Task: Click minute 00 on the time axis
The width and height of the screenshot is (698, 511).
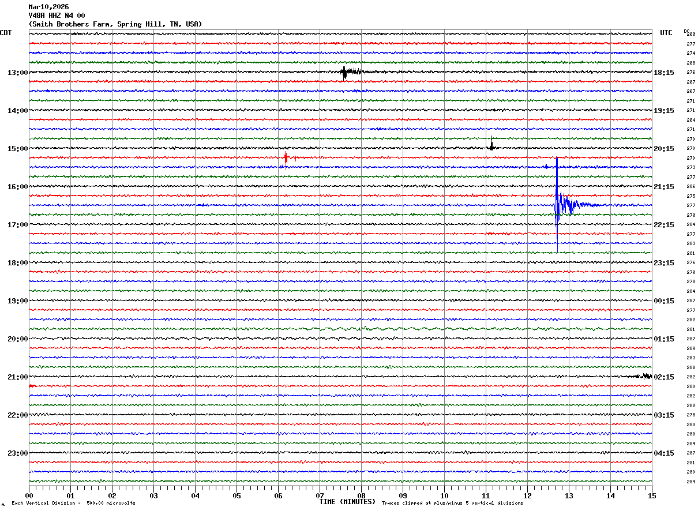Action: [29, 495]
